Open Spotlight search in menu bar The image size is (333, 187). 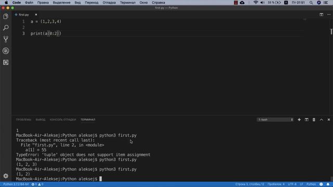click(x=311, y=3)
